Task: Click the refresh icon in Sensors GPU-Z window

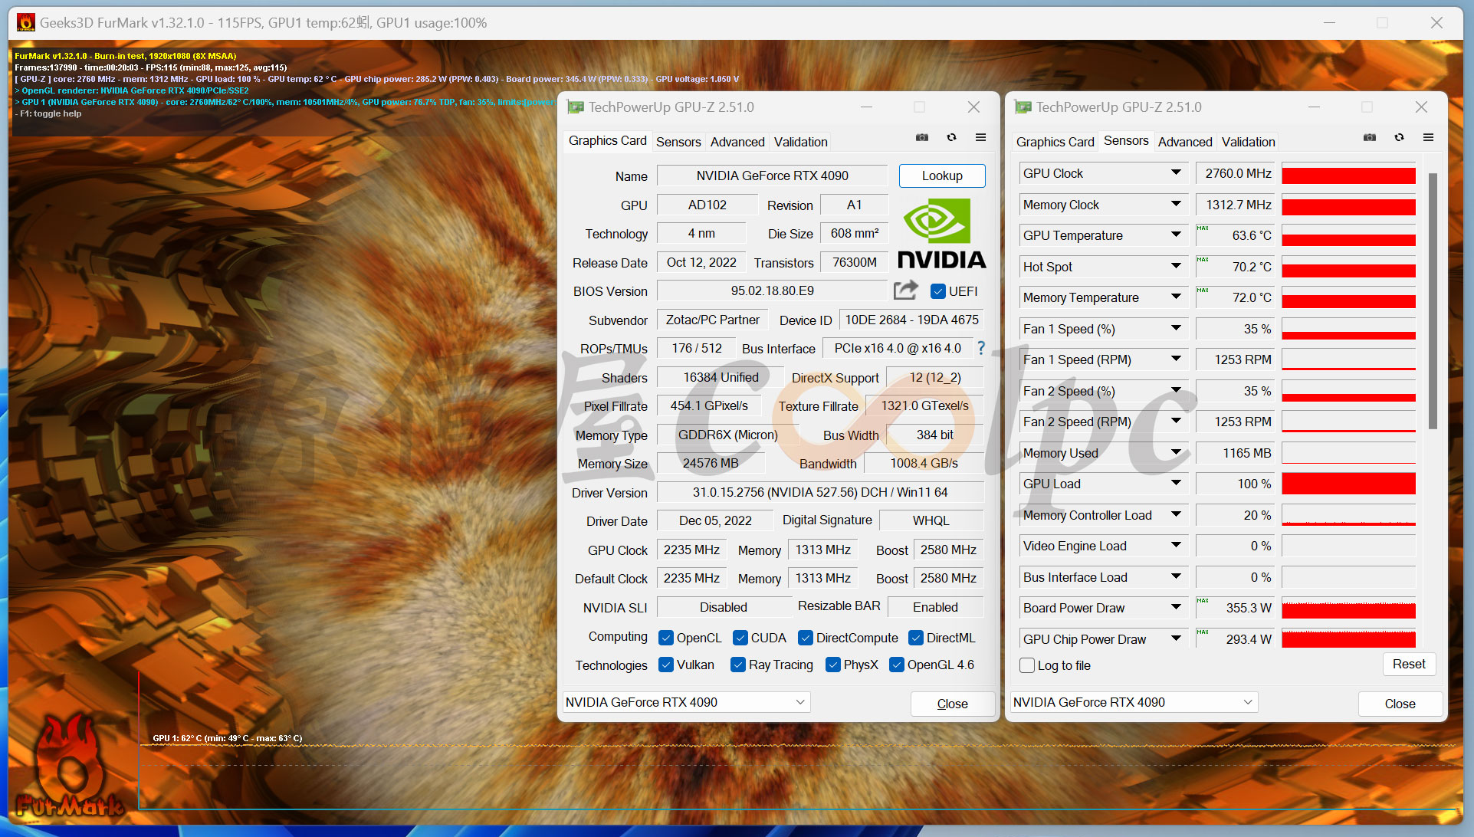Action: pyautogui.click(x=1399, y=138)
